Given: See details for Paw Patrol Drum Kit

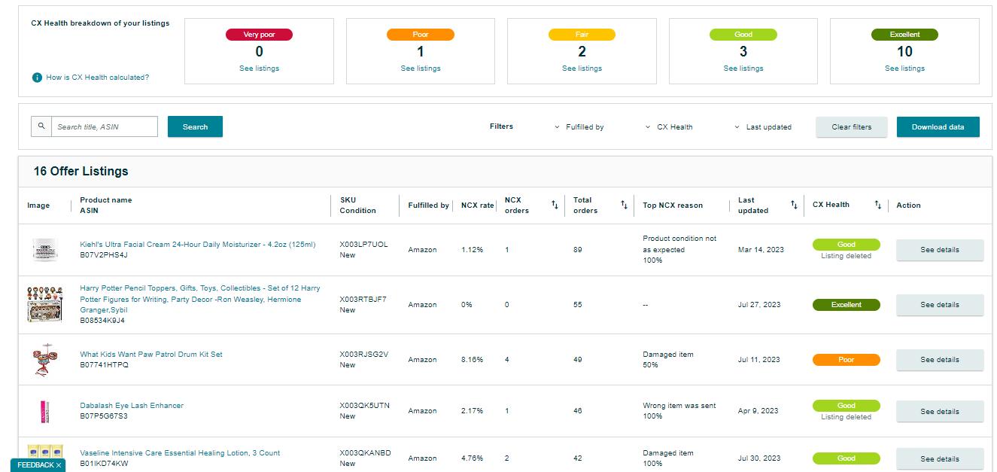Looking at the screenshot, I should (940, 360).
